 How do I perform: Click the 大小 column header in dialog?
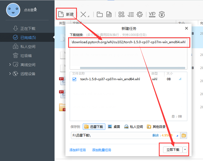coord(169,74)
